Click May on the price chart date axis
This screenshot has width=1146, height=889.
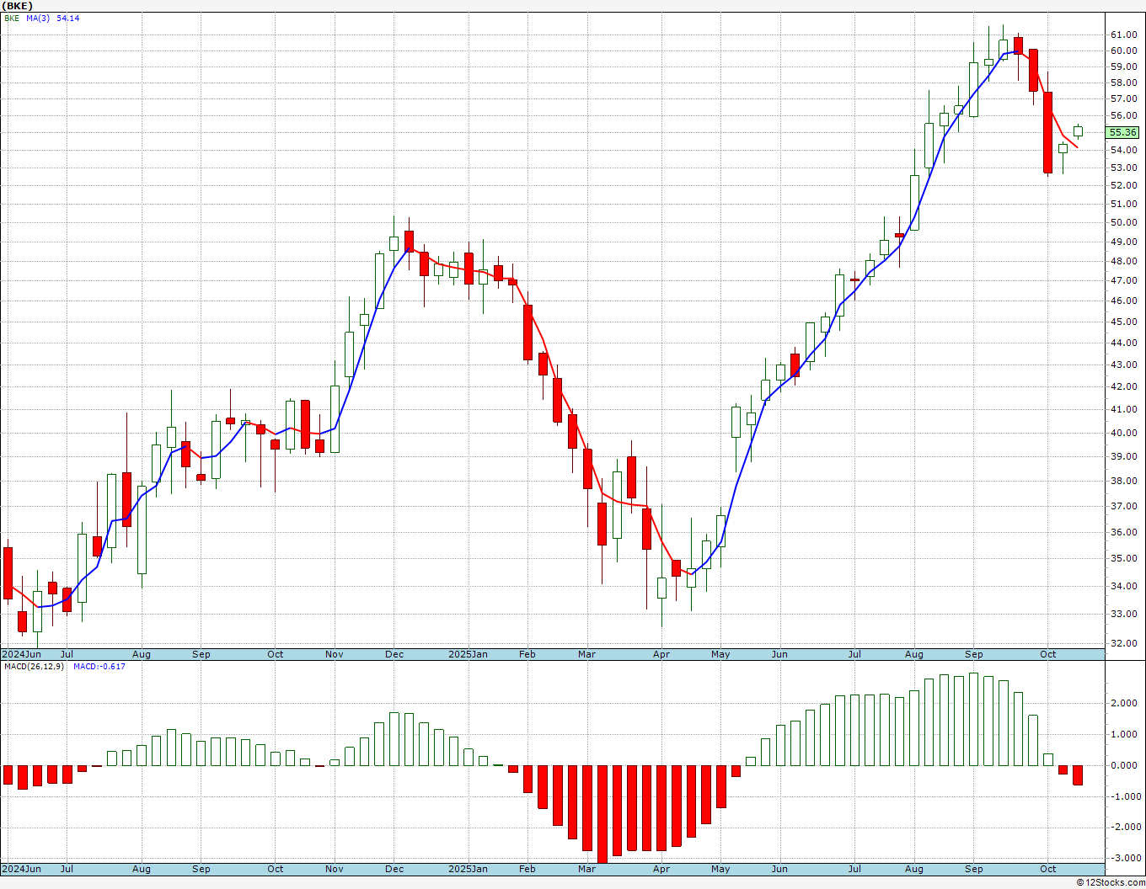click(x=720, y=654)
